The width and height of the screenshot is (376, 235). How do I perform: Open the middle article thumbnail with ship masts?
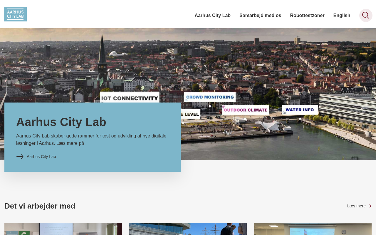coord(188,229)
